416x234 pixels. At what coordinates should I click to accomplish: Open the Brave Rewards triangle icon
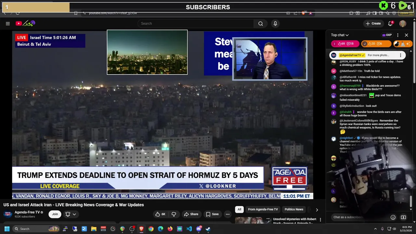(x=310, y=13)
